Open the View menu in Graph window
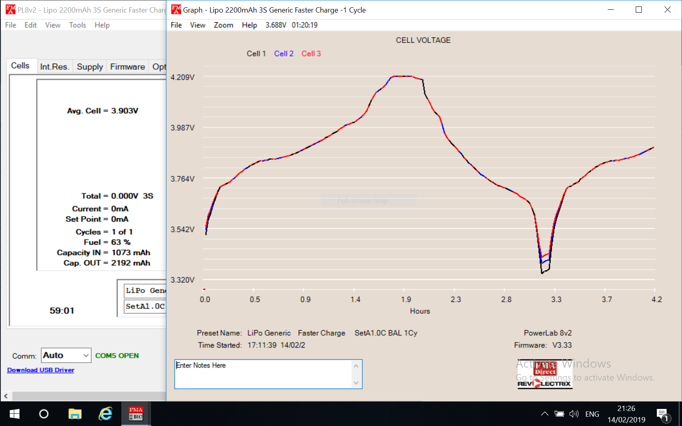682x426 pixels. click(x=197, y=25)
